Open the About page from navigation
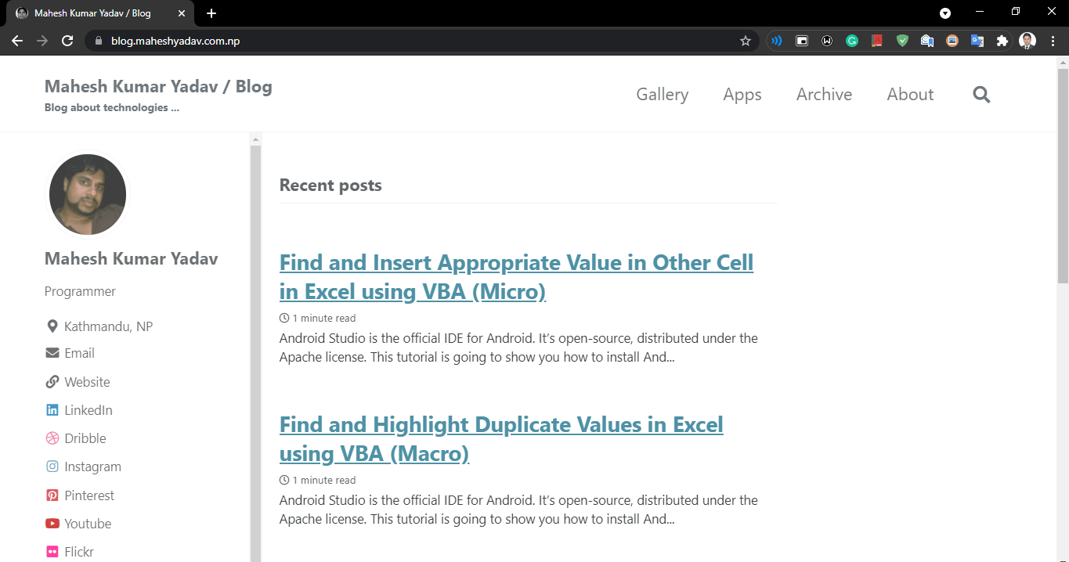Viewport: 1069px width, 562px height. (x=910, y=95)
